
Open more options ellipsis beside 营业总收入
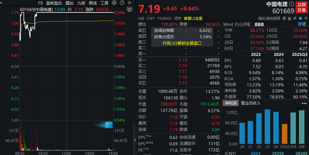click(x=304, y=103)
